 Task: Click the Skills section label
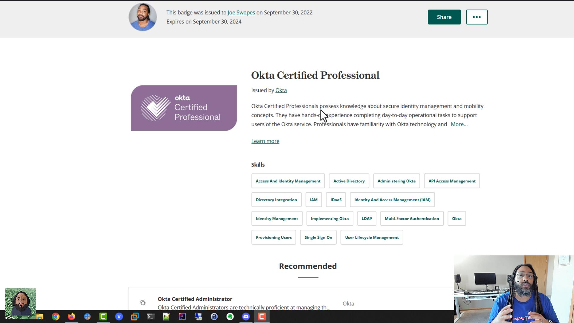258,165
